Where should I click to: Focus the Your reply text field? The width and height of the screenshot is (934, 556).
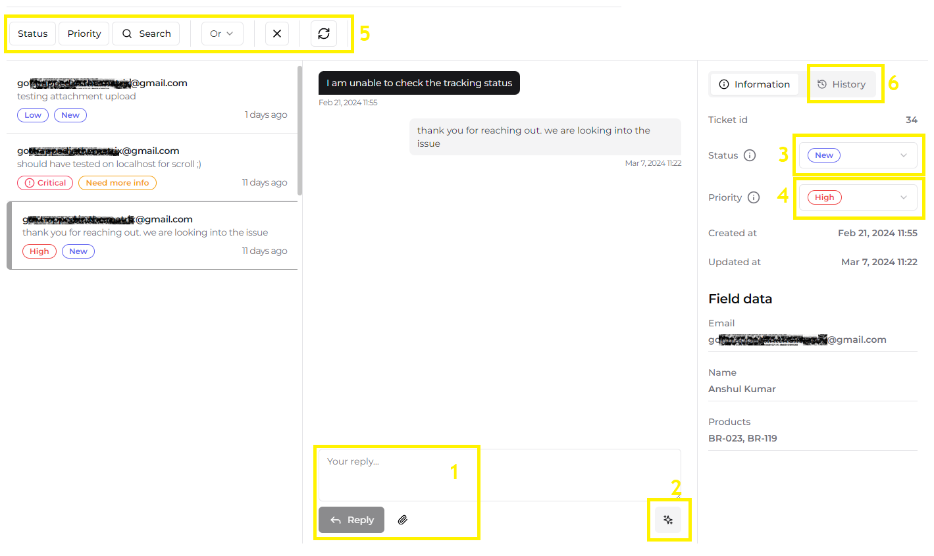pyautogui.click(x=499, y=474)
